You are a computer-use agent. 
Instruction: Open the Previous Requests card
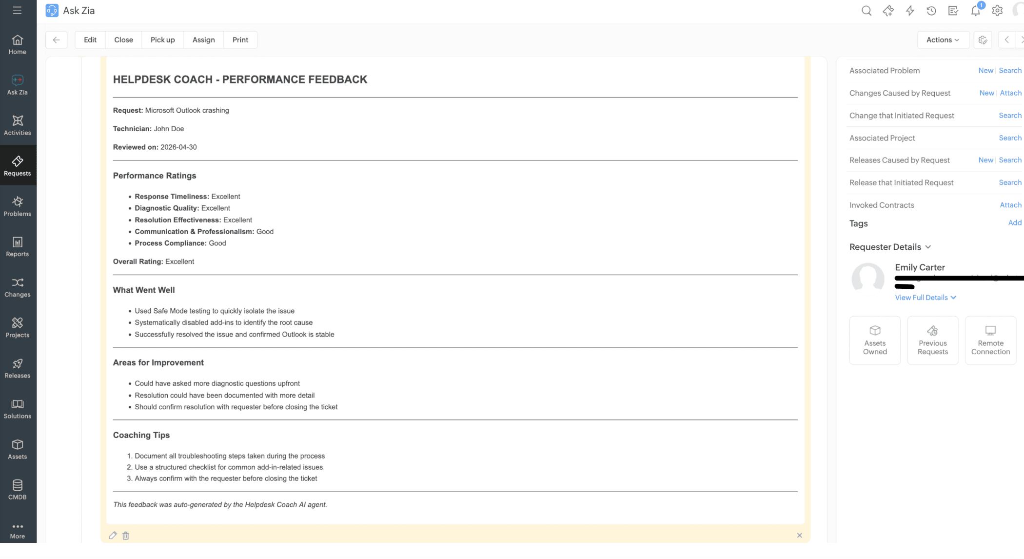(x=932, y=340)
